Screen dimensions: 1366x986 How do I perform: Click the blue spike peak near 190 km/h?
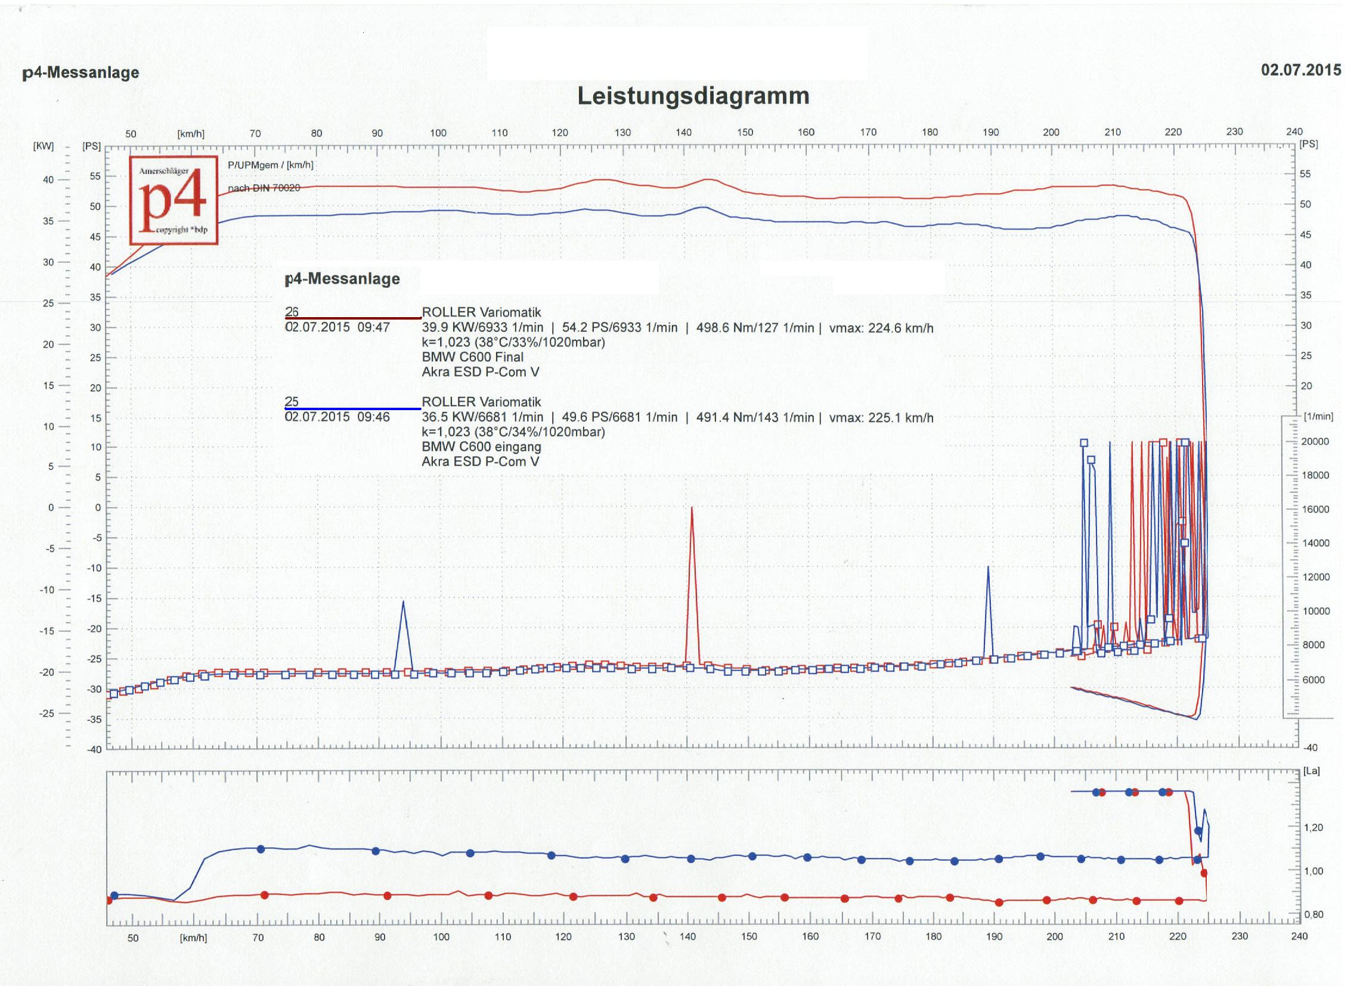(988, 568)
